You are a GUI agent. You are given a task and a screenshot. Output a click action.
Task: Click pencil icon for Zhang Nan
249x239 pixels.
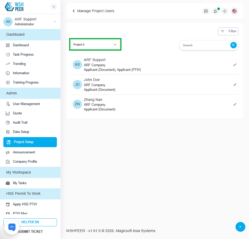[235, 104]
